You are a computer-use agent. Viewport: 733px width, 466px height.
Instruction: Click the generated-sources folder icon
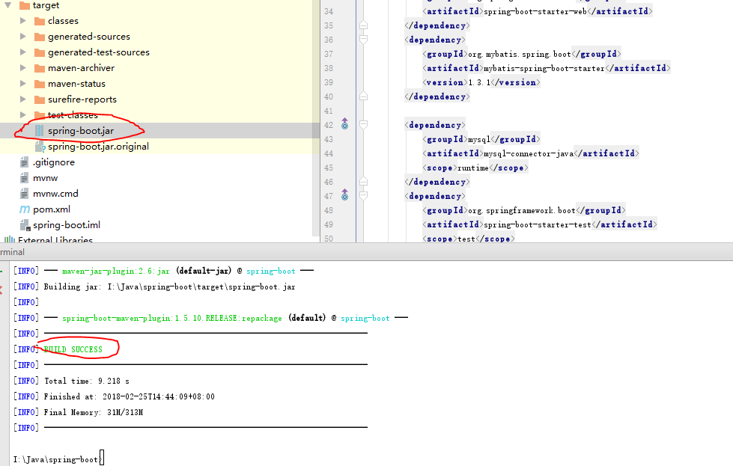tap(40, 37)
